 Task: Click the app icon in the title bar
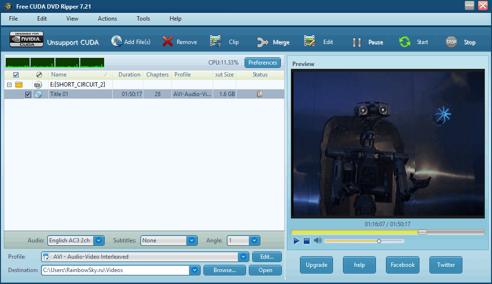point(8,6)
